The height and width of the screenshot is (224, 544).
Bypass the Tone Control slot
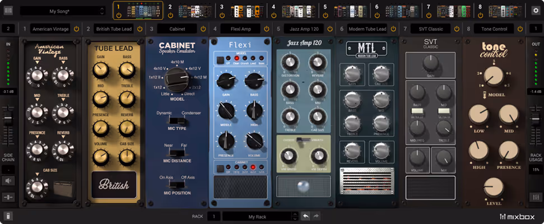pyautogui.click(x=520, y=29)
